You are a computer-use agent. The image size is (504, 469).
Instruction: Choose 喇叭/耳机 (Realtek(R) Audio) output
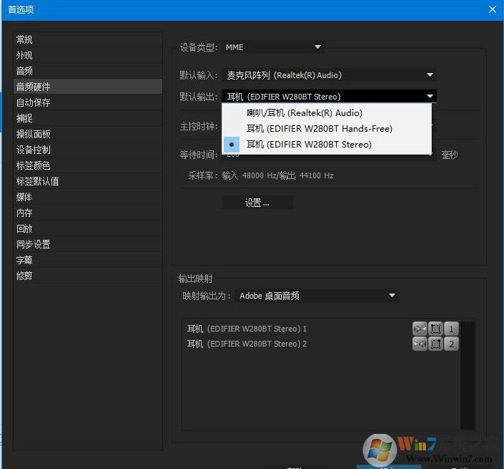327,113
